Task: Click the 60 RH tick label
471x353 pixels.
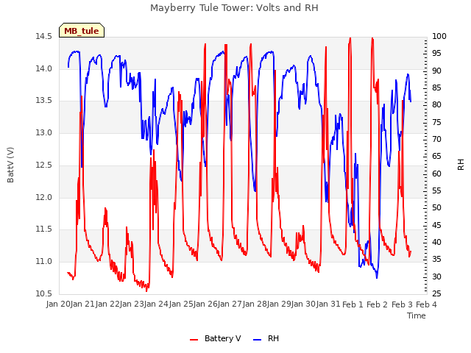Action: [x=436, y=174]
